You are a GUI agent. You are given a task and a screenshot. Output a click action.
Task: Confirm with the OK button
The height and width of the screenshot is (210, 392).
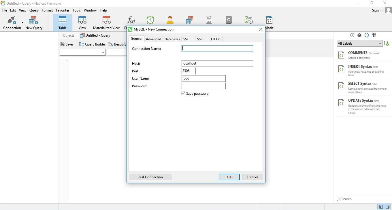[x=229, y=177]
